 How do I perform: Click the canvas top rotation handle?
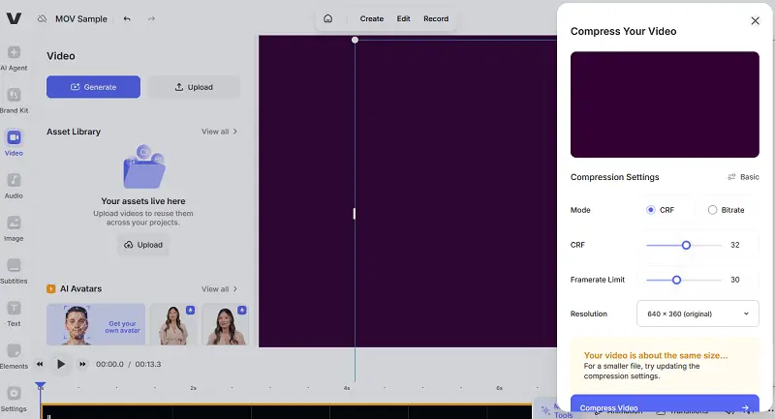pyautogui.click(x=355, y=40)
